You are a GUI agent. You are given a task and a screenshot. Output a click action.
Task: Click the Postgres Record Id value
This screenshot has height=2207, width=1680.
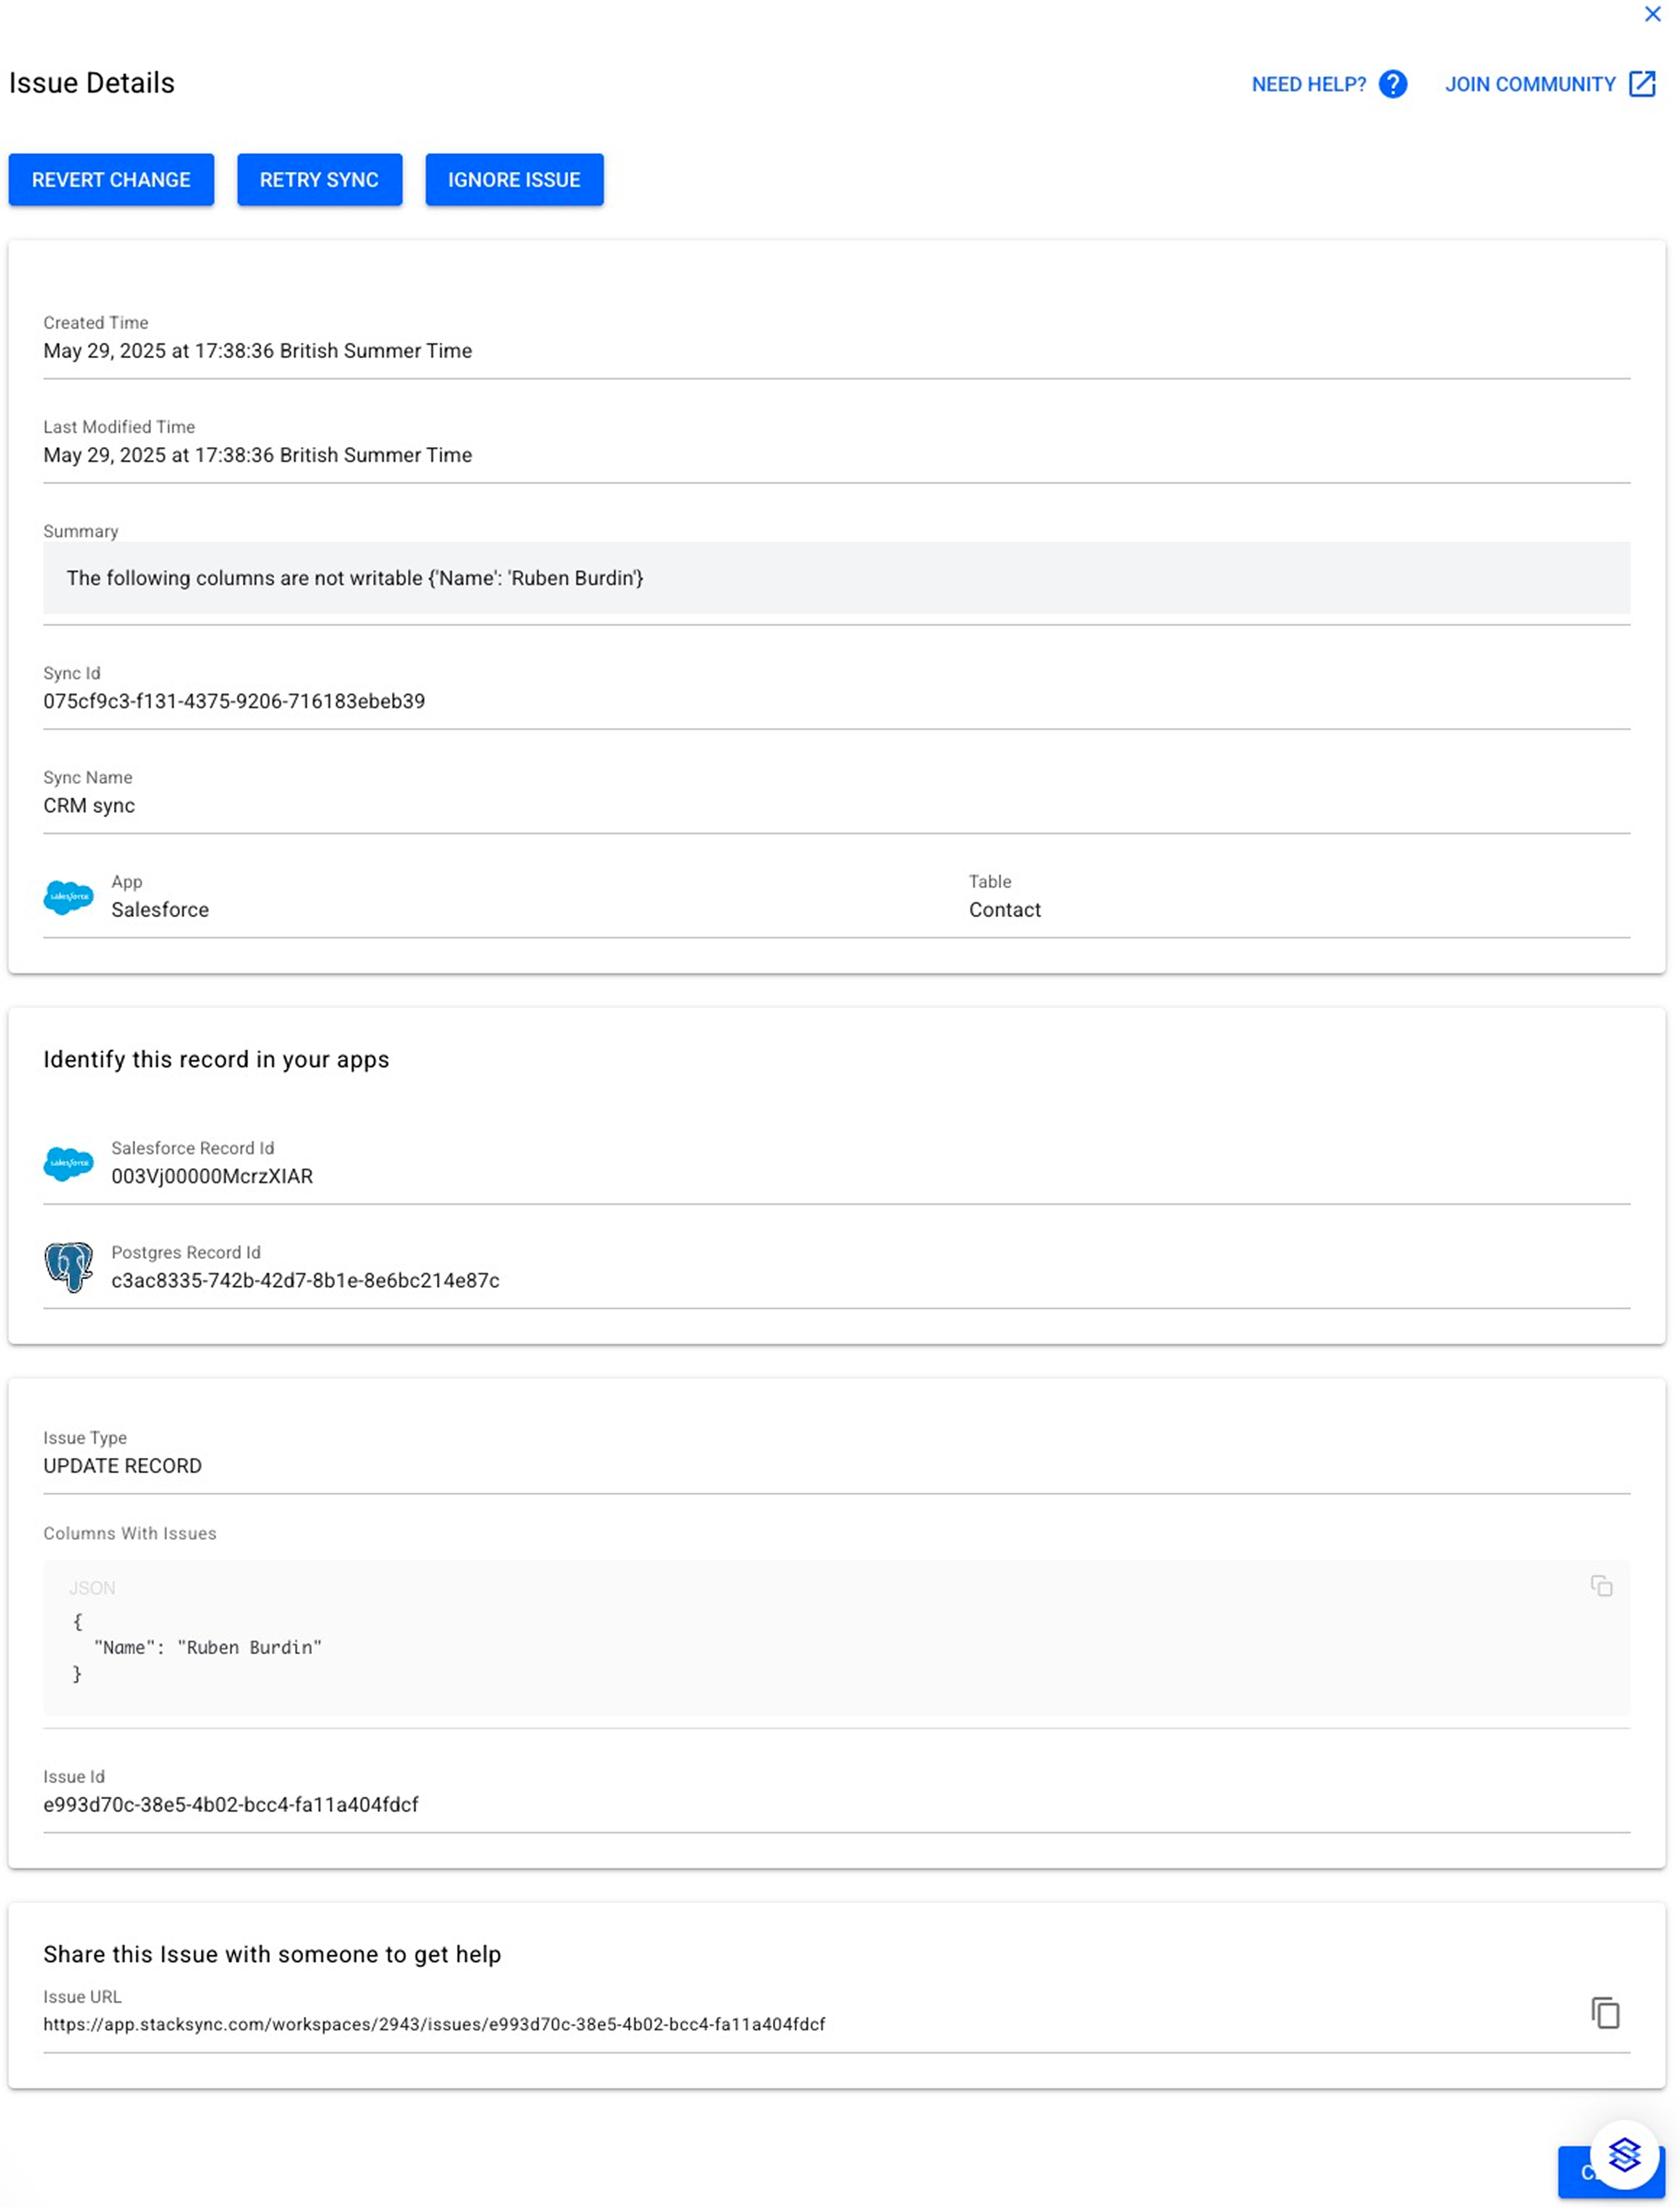click(x=305, y=1281)
